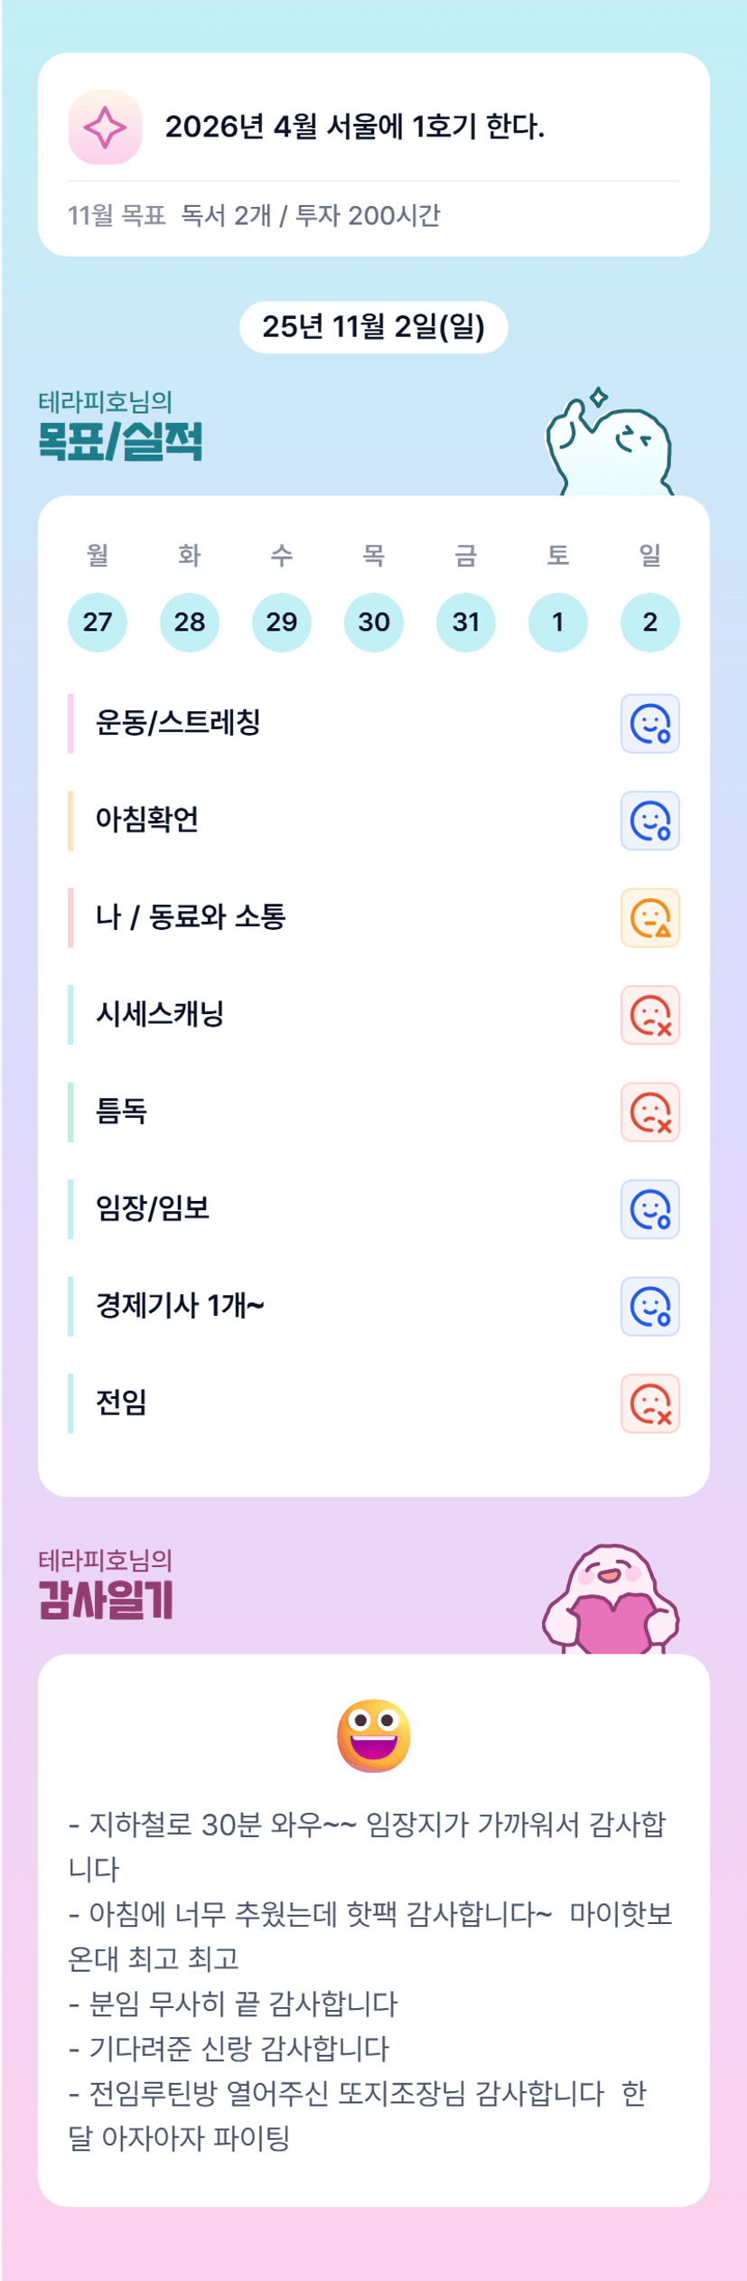747x2281 pixels.
Task: Click the 11월 목표 독서 2개 line
Action: (254, 215)
